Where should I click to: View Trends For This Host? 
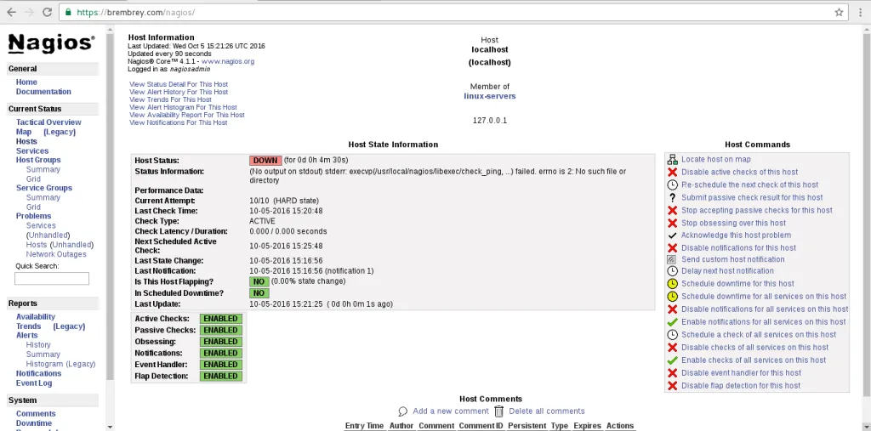(x=170, y=100)
